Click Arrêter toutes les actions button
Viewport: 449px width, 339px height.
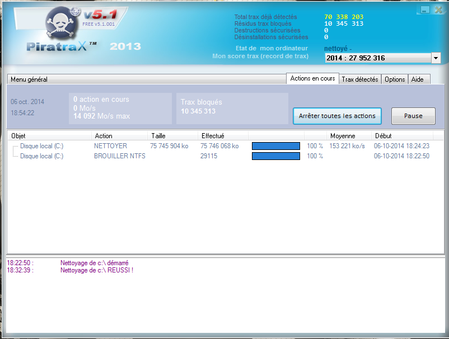click(337, 116)
